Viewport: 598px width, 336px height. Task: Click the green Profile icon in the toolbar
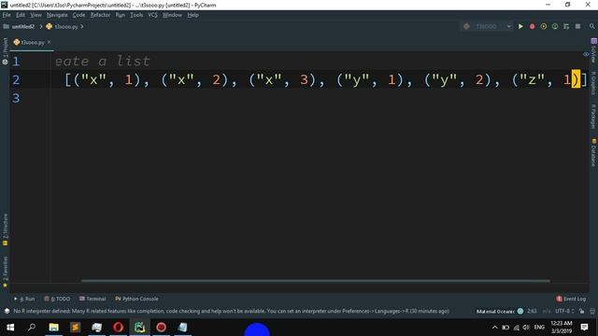pos(555,26)
